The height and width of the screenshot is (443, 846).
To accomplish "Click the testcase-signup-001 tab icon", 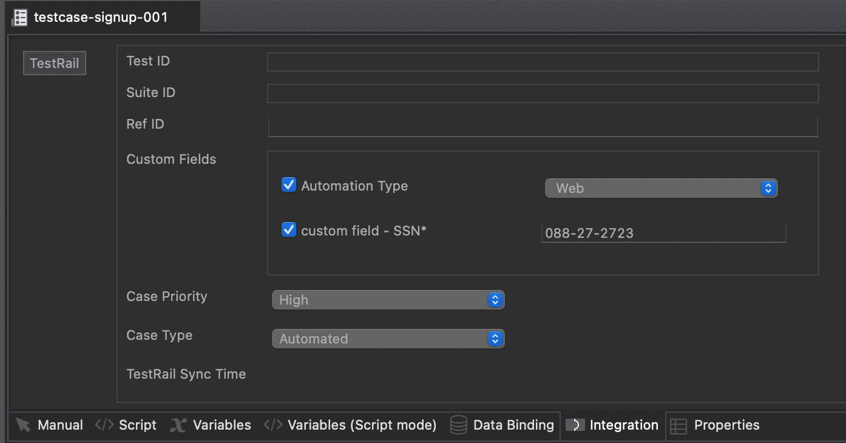I will pyautogui.click(x=19, y=17).
